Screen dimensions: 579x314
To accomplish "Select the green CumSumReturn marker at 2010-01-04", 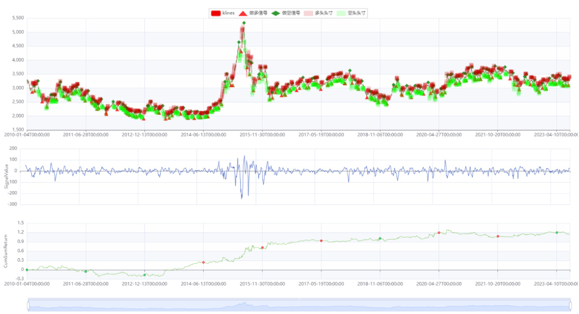I will (27, 270).
